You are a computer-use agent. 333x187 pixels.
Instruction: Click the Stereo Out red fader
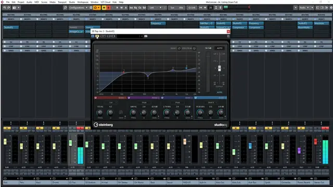316,142
